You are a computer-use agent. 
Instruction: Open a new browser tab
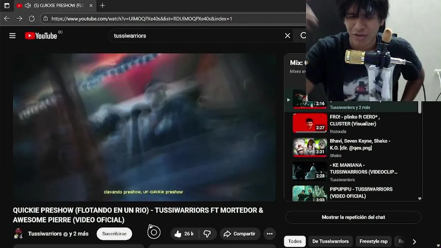tap(102, 6)
